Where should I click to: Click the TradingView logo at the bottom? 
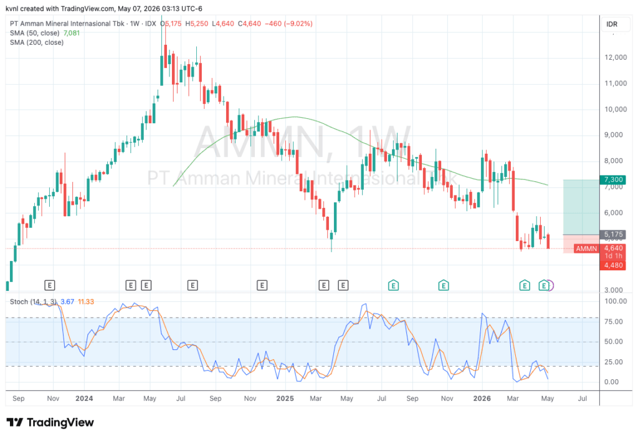50,423
